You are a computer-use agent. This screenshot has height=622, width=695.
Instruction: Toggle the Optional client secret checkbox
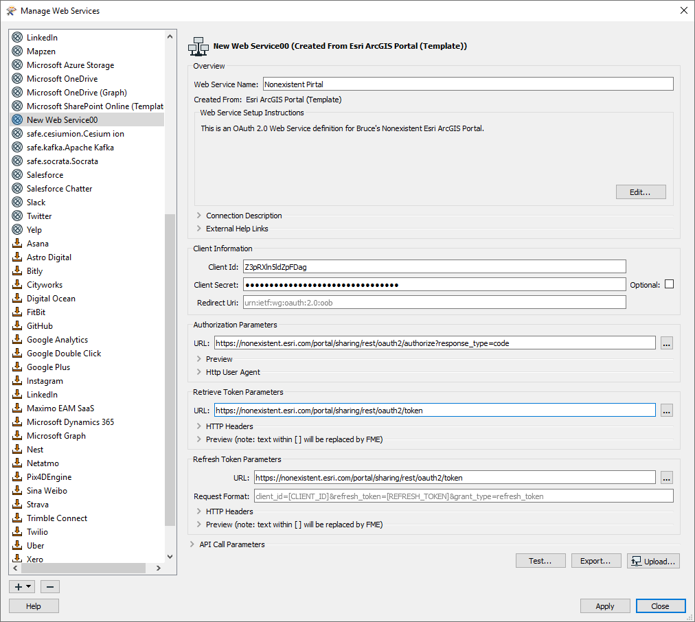pyautogui.click(x=670, y=284)
